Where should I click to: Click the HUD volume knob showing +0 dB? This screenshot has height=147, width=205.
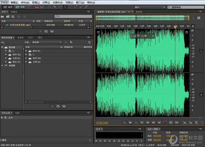[138, 36]
